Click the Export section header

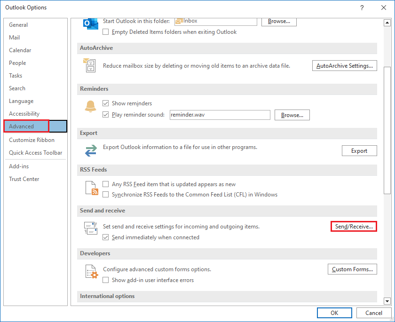[x=227, y=133]
